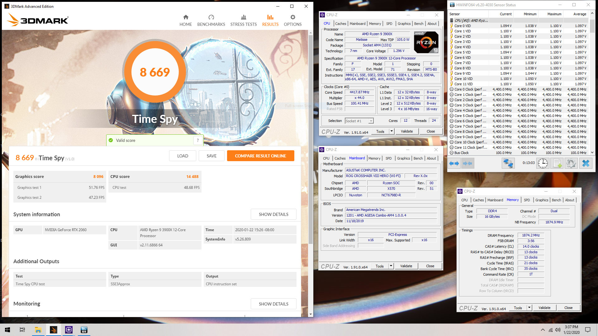
Task: Go to 3DMark Home icon
Action: [x=186, y=17]
